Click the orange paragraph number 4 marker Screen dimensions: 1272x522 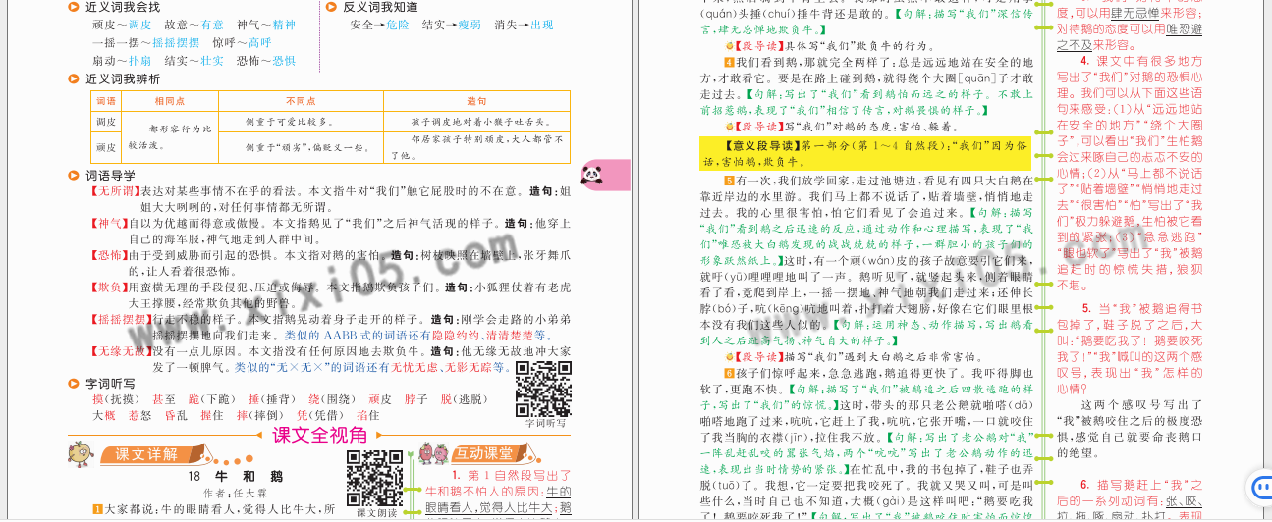(x=729, y=62)
